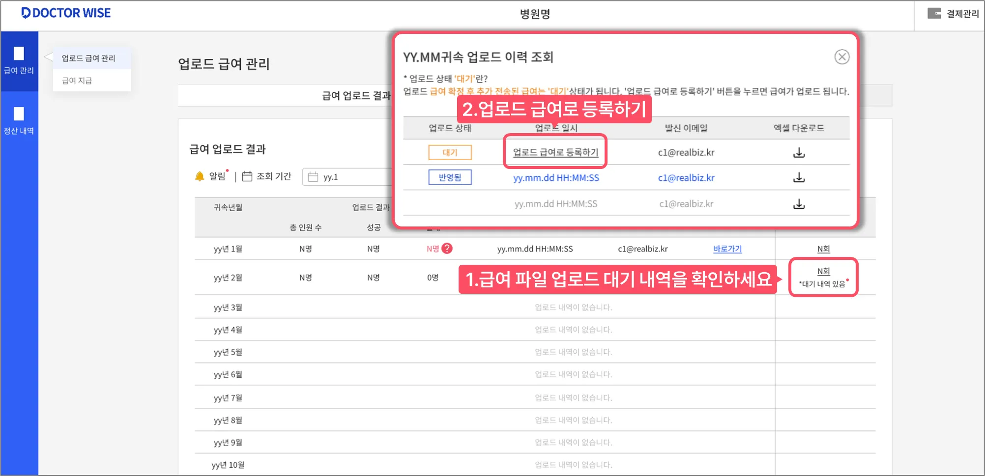Select the yy년 5월 row label

click(228, 352)
